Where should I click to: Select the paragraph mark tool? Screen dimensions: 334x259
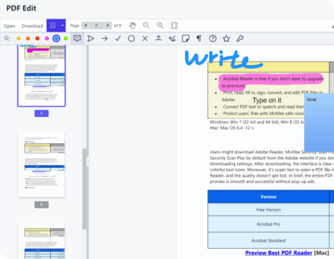tap(199, 38)
